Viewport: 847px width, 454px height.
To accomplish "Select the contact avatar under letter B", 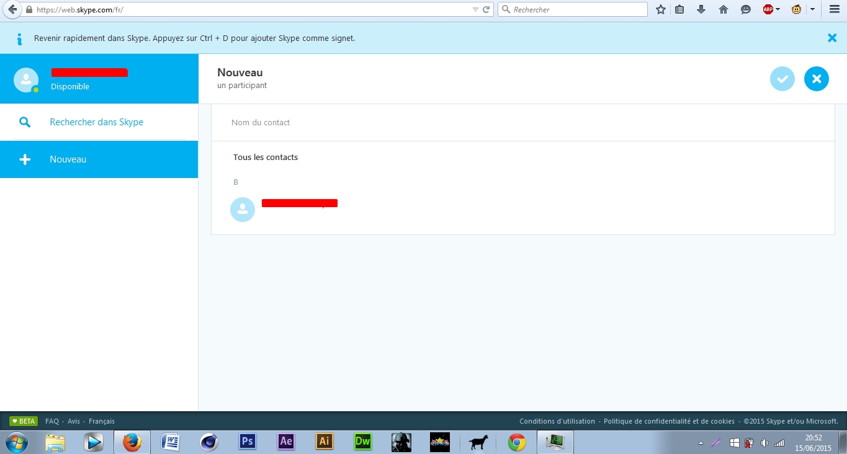I will click(x=243, y=210).
